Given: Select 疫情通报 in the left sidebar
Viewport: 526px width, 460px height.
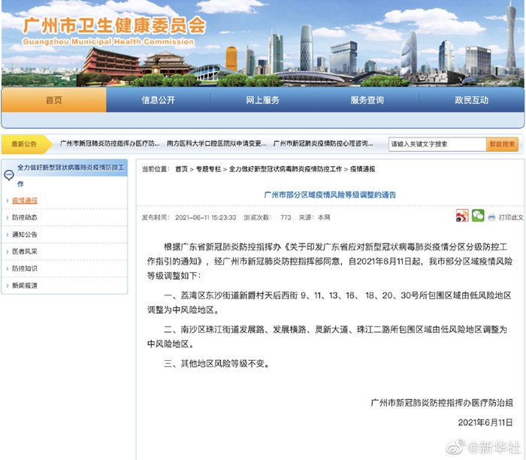Looking at the screenshot, I should coord(25,201).
